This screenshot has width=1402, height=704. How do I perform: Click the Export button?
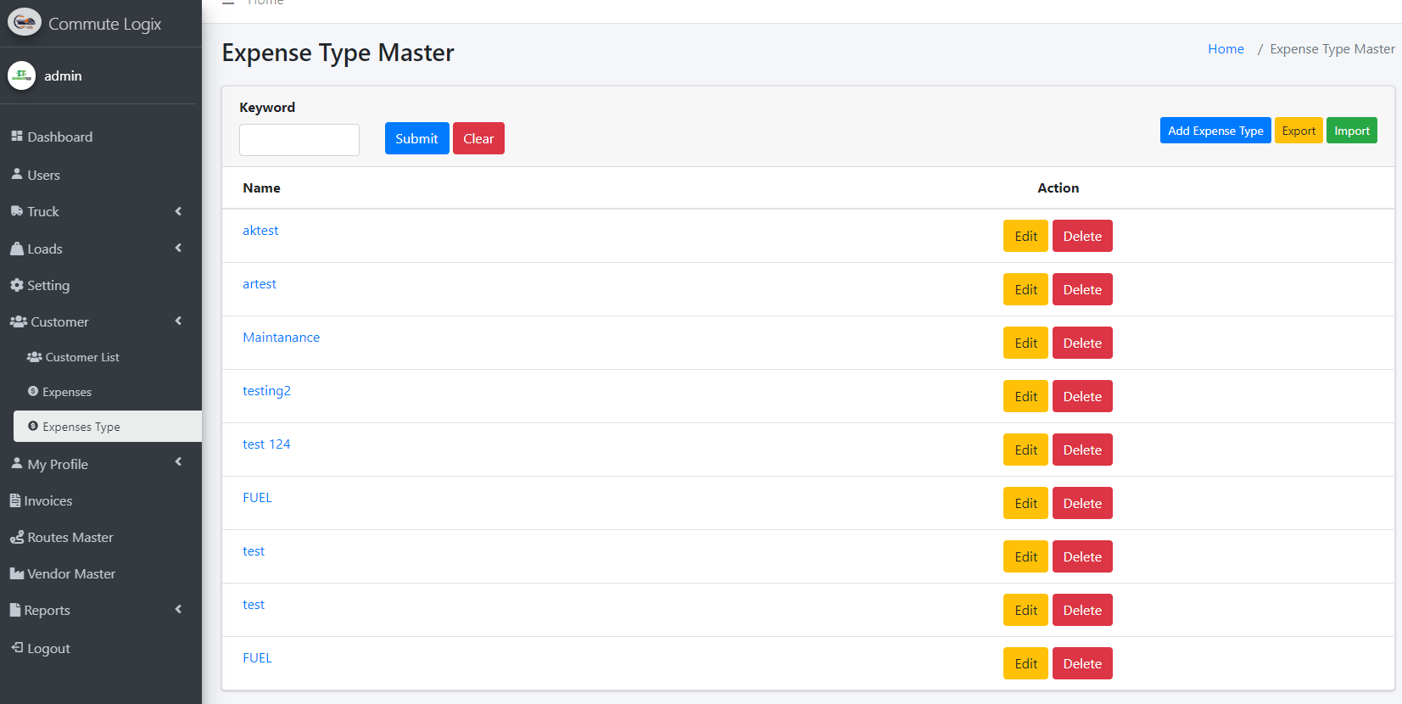(x=1298, y=131)
